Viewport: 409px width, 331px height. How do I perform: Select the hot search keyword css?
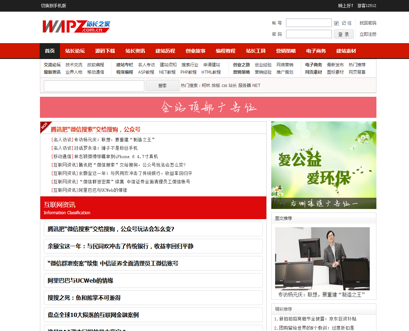(224, 86)
